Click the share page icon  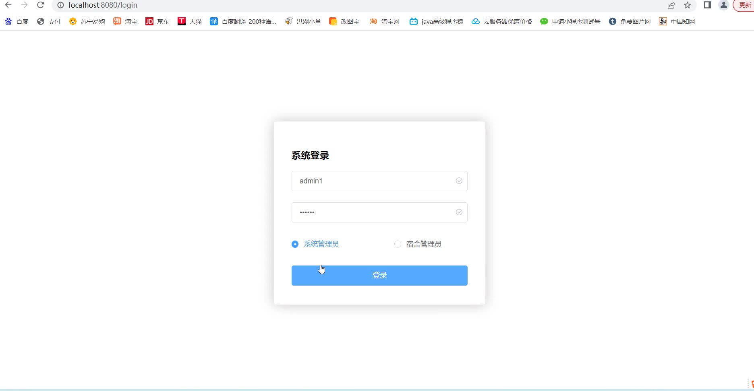(671, 5)
